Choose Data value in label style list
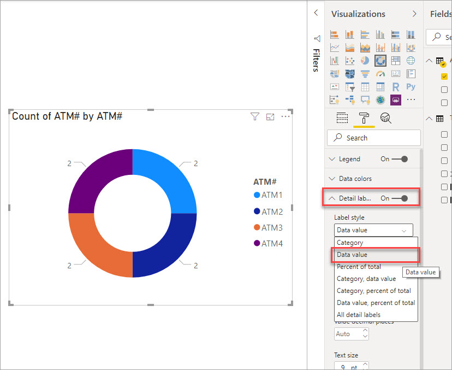 [376, 255]
